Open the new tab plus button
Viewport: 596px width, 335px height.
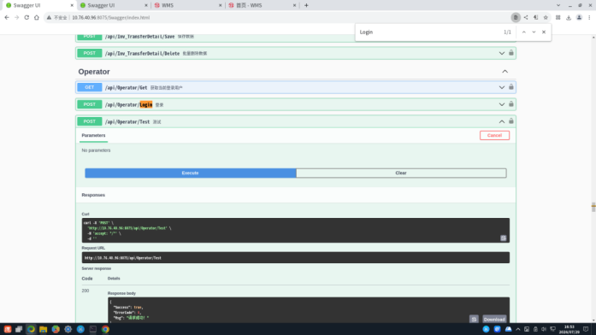tap(306, 5)
